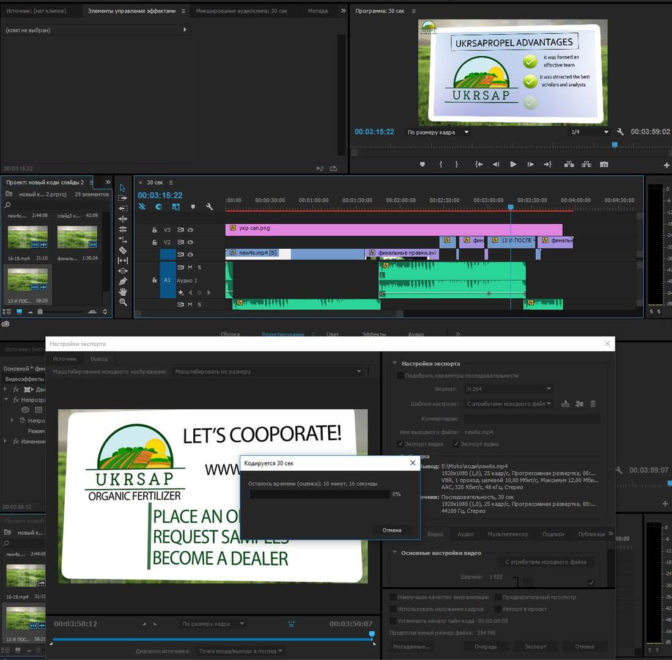Screen dimensions: 672x660
Task: Click the Export Frame camera icon
Action: (x=604, y=164)
